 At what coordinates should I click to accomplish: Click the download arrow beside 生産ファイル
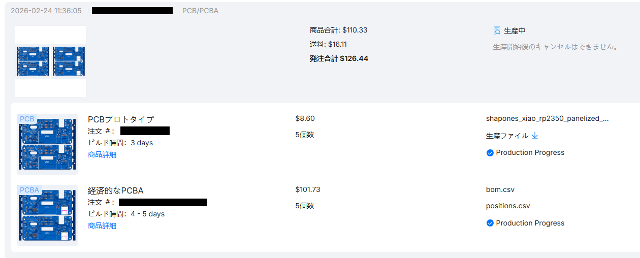pyautogui.click(x=534, y=136)
